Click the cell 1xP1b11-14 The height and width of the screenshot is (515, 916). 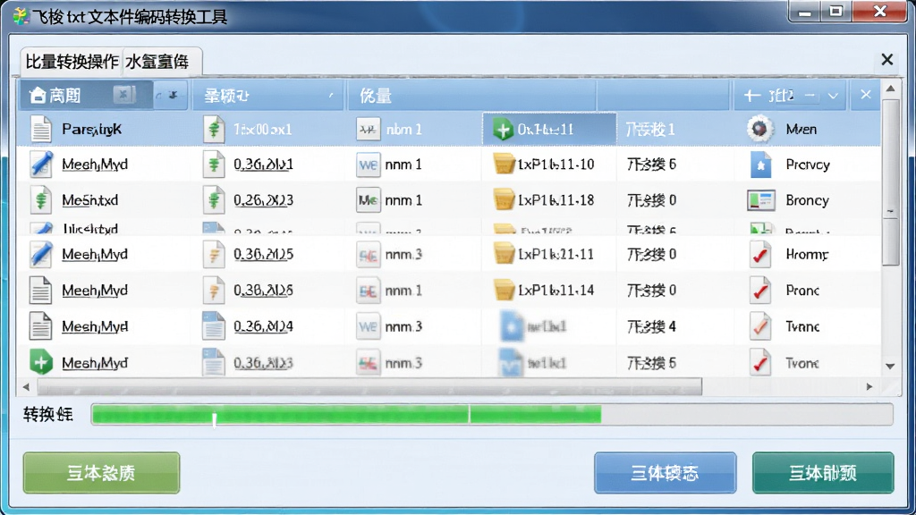pos(556,291)
